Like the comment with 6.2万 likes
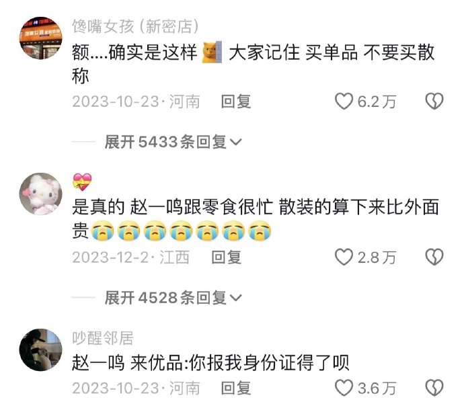The height and width of the screenshot is (410, 464). [x=344, y=101]
